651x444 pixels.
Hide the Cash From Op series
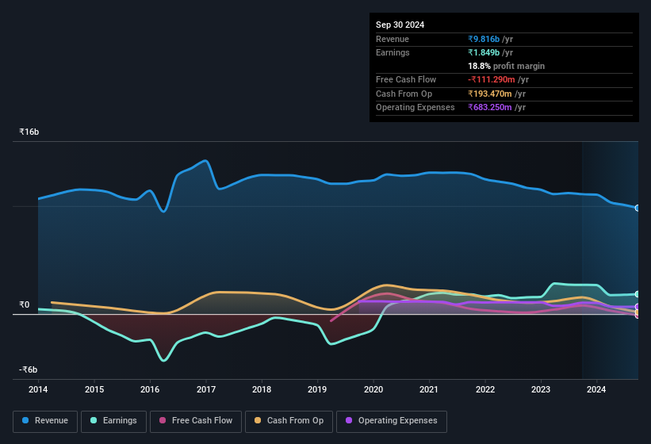pos(289,421)
